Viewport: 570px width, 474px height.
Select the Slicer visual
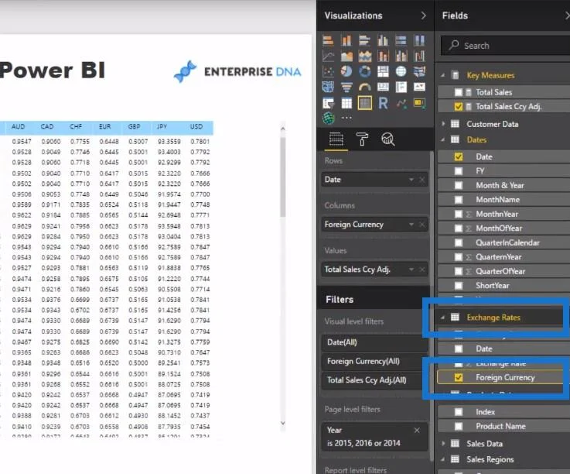(x=328, y=103)
